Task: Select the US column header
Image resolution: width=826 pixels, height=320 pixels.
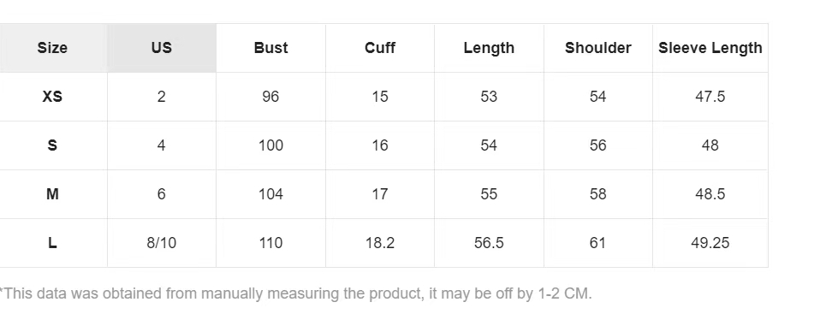Action: point(162,48)
